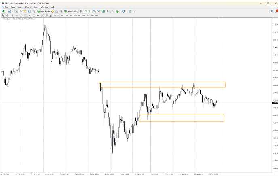Select the Text 'A' drawing tool
The image size is (279, 176).
30,15
